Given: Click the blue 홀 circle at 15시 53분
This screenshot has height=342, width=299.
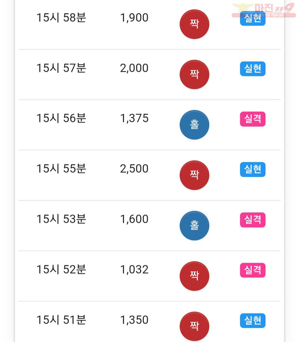Looking at the screenshot, I should point(194,226).
